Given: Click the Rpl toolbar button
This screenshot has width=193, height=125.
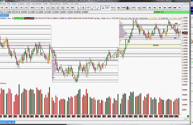Looking at the screenshot, I should coord(119,8).
